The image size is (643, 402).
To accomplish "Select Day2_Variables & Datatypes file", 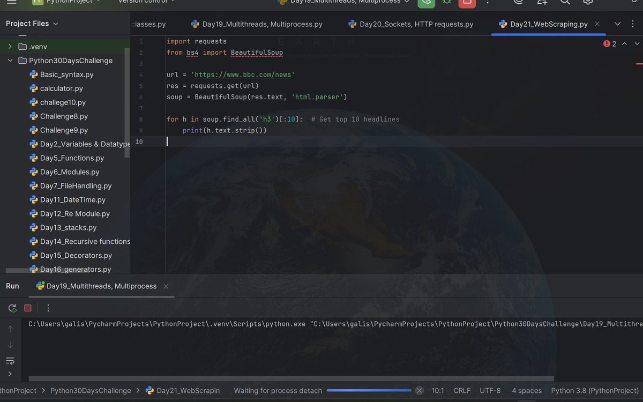I will click(85, 144).
